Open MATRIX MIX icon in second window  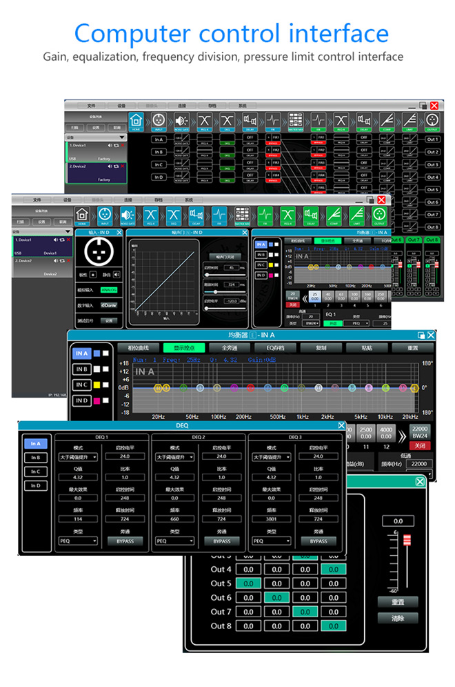[242, 216]
